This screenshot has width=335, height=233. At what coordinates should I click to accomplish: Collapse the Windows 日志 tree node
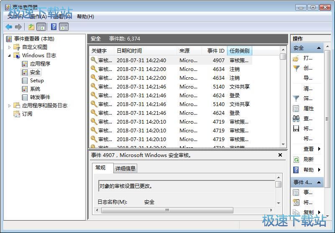[x=9, y=56]
